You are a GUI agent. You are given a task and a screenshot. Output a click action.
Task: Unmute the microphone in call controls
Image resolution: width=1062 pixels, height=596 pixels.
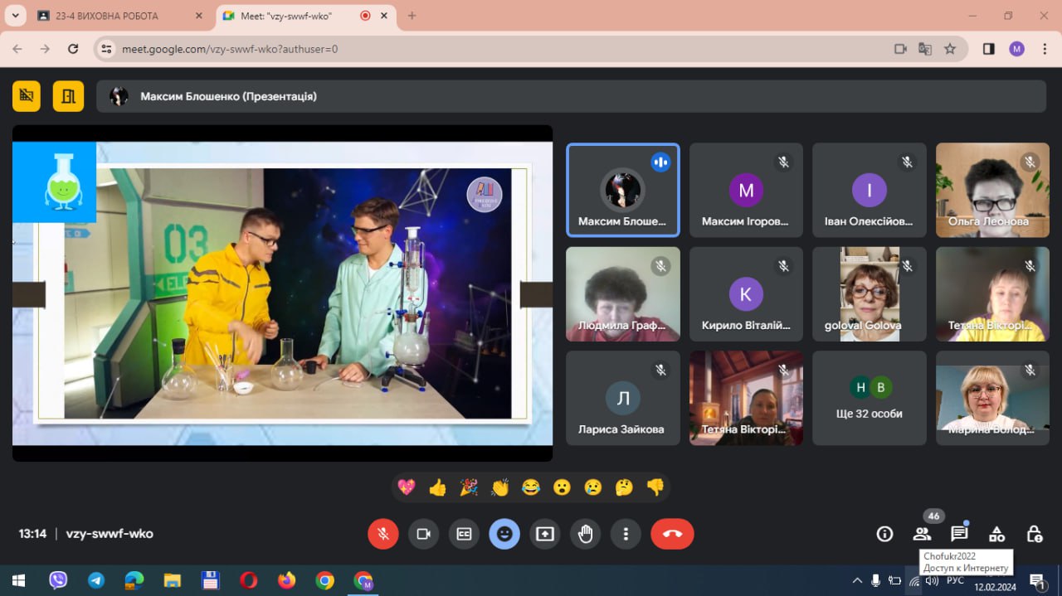click(383, 534)
